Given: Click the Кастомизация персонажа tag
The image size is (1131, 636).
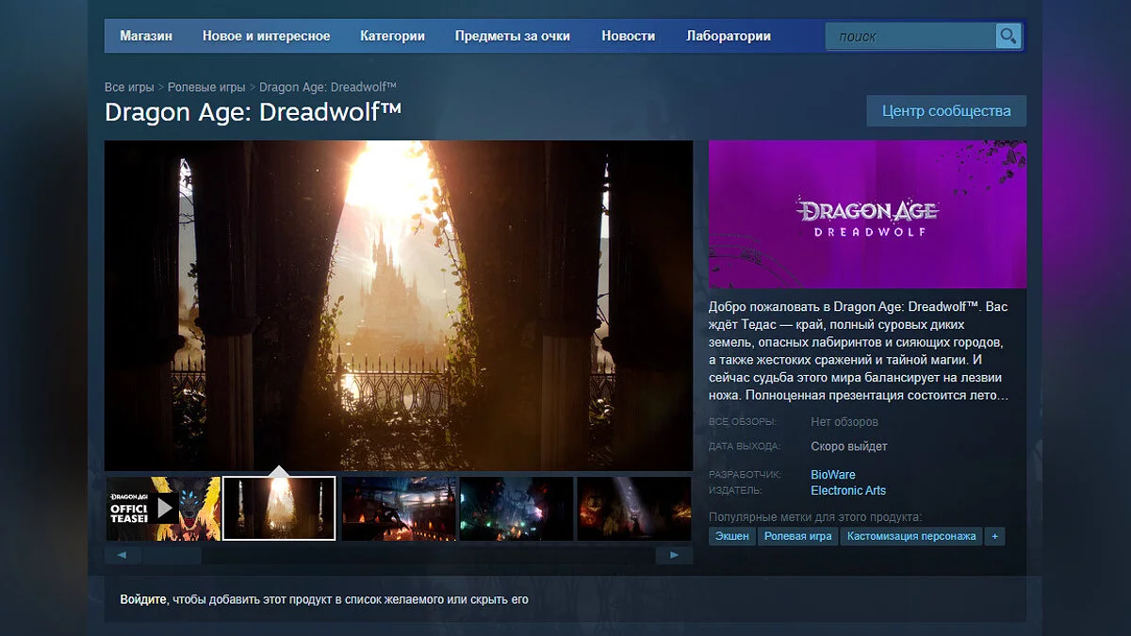Looking at the screenshot, I should point(911,536).
